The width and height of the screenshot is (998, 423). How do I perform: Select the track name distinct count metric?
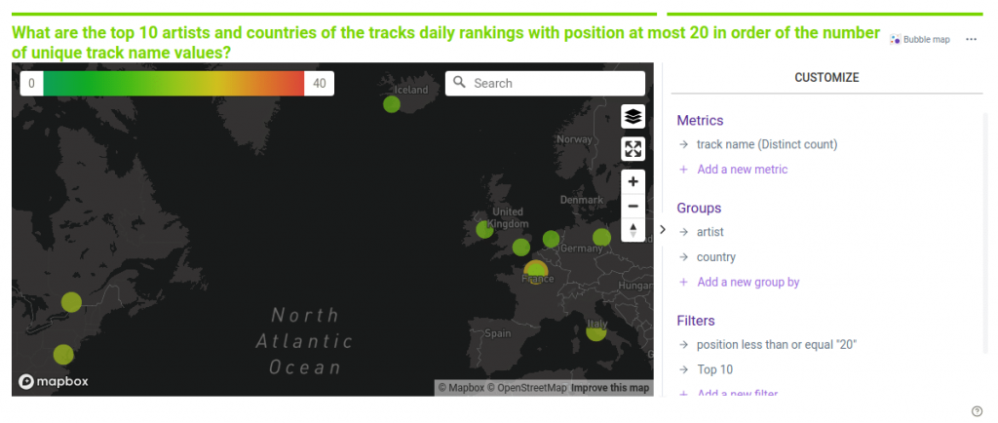pos(766,144)
